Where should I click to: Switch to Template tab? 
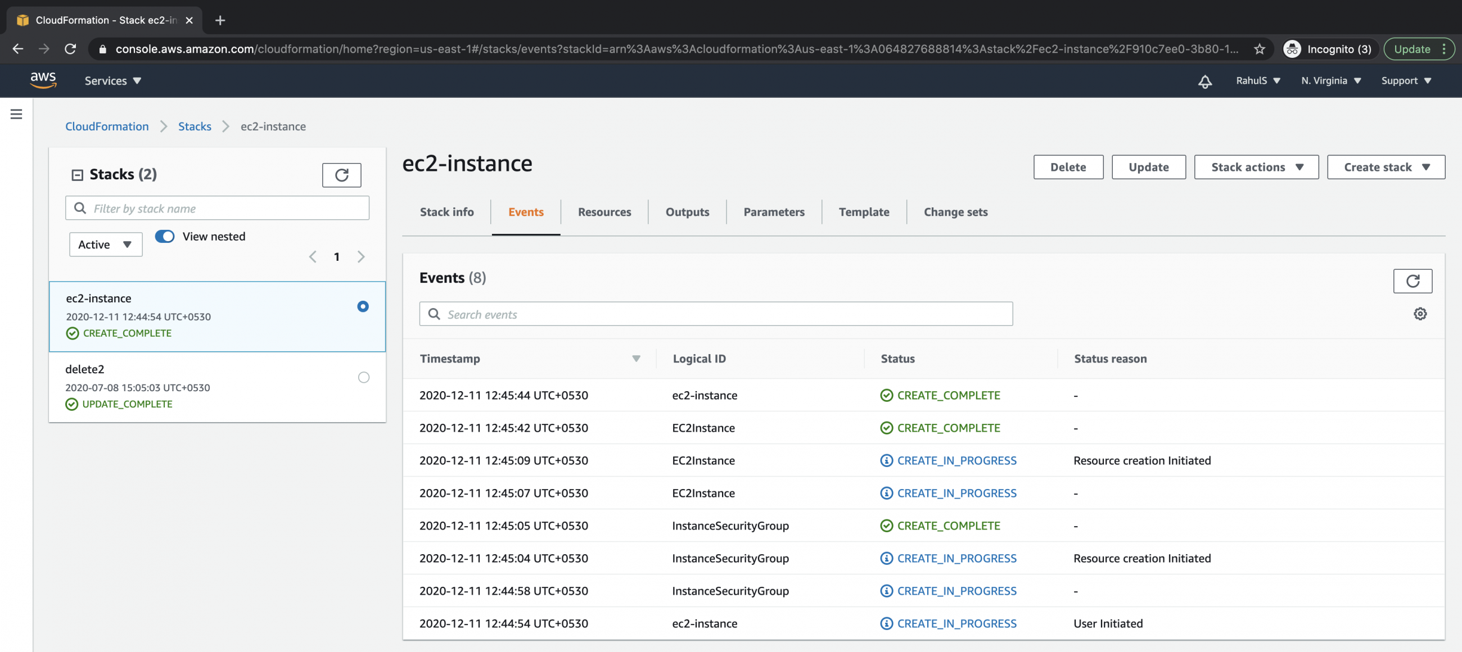[x=864, y=212]
